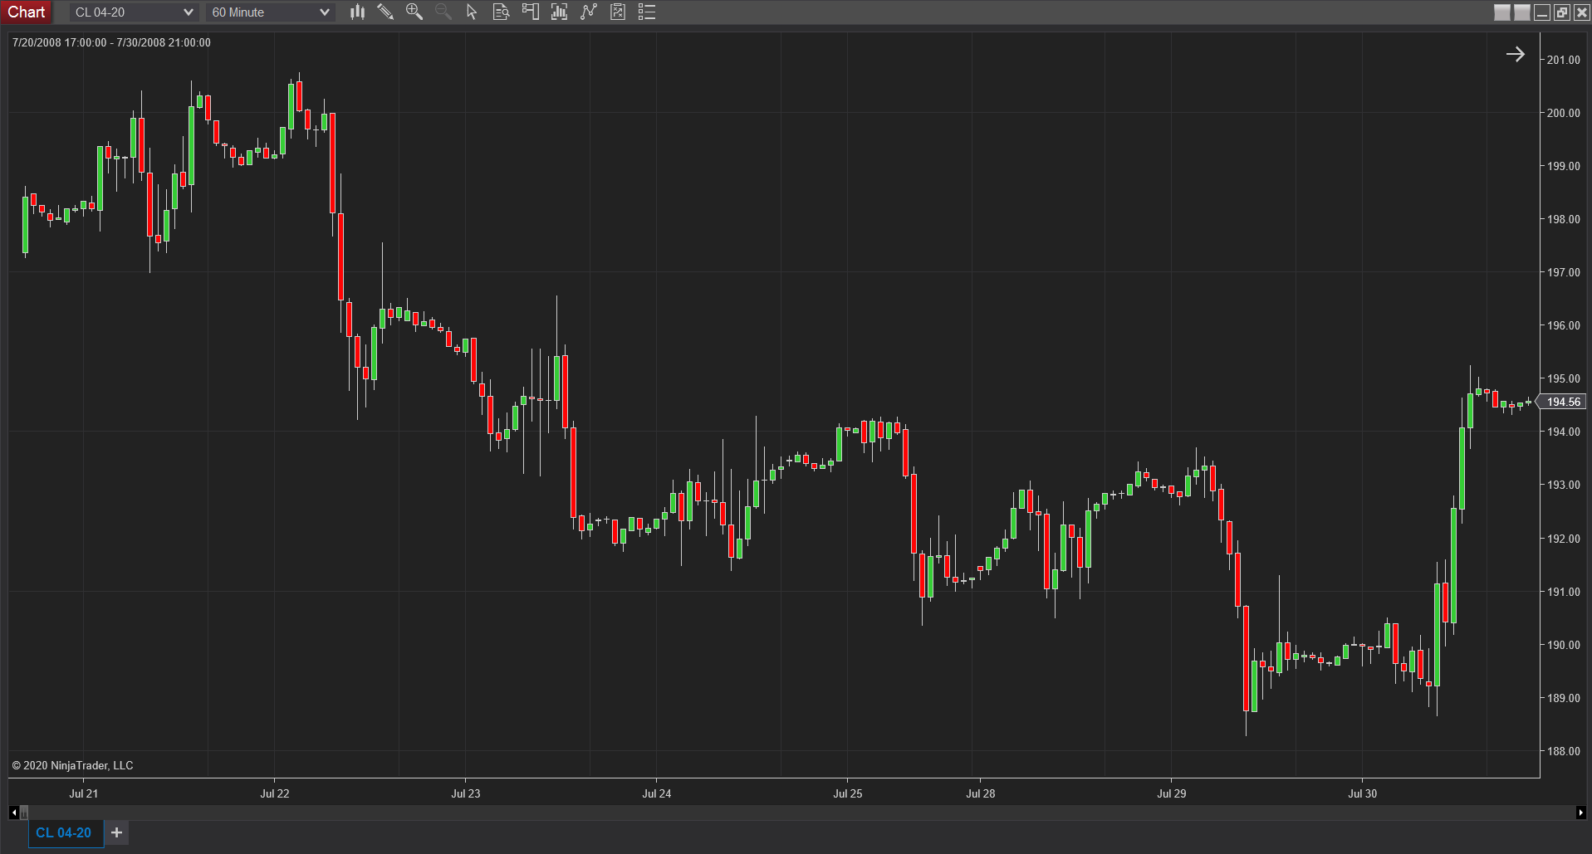Switch to the CL 04-20 tab
The height and width of the screenshot is (854, 1592).
tap(64, 832)
